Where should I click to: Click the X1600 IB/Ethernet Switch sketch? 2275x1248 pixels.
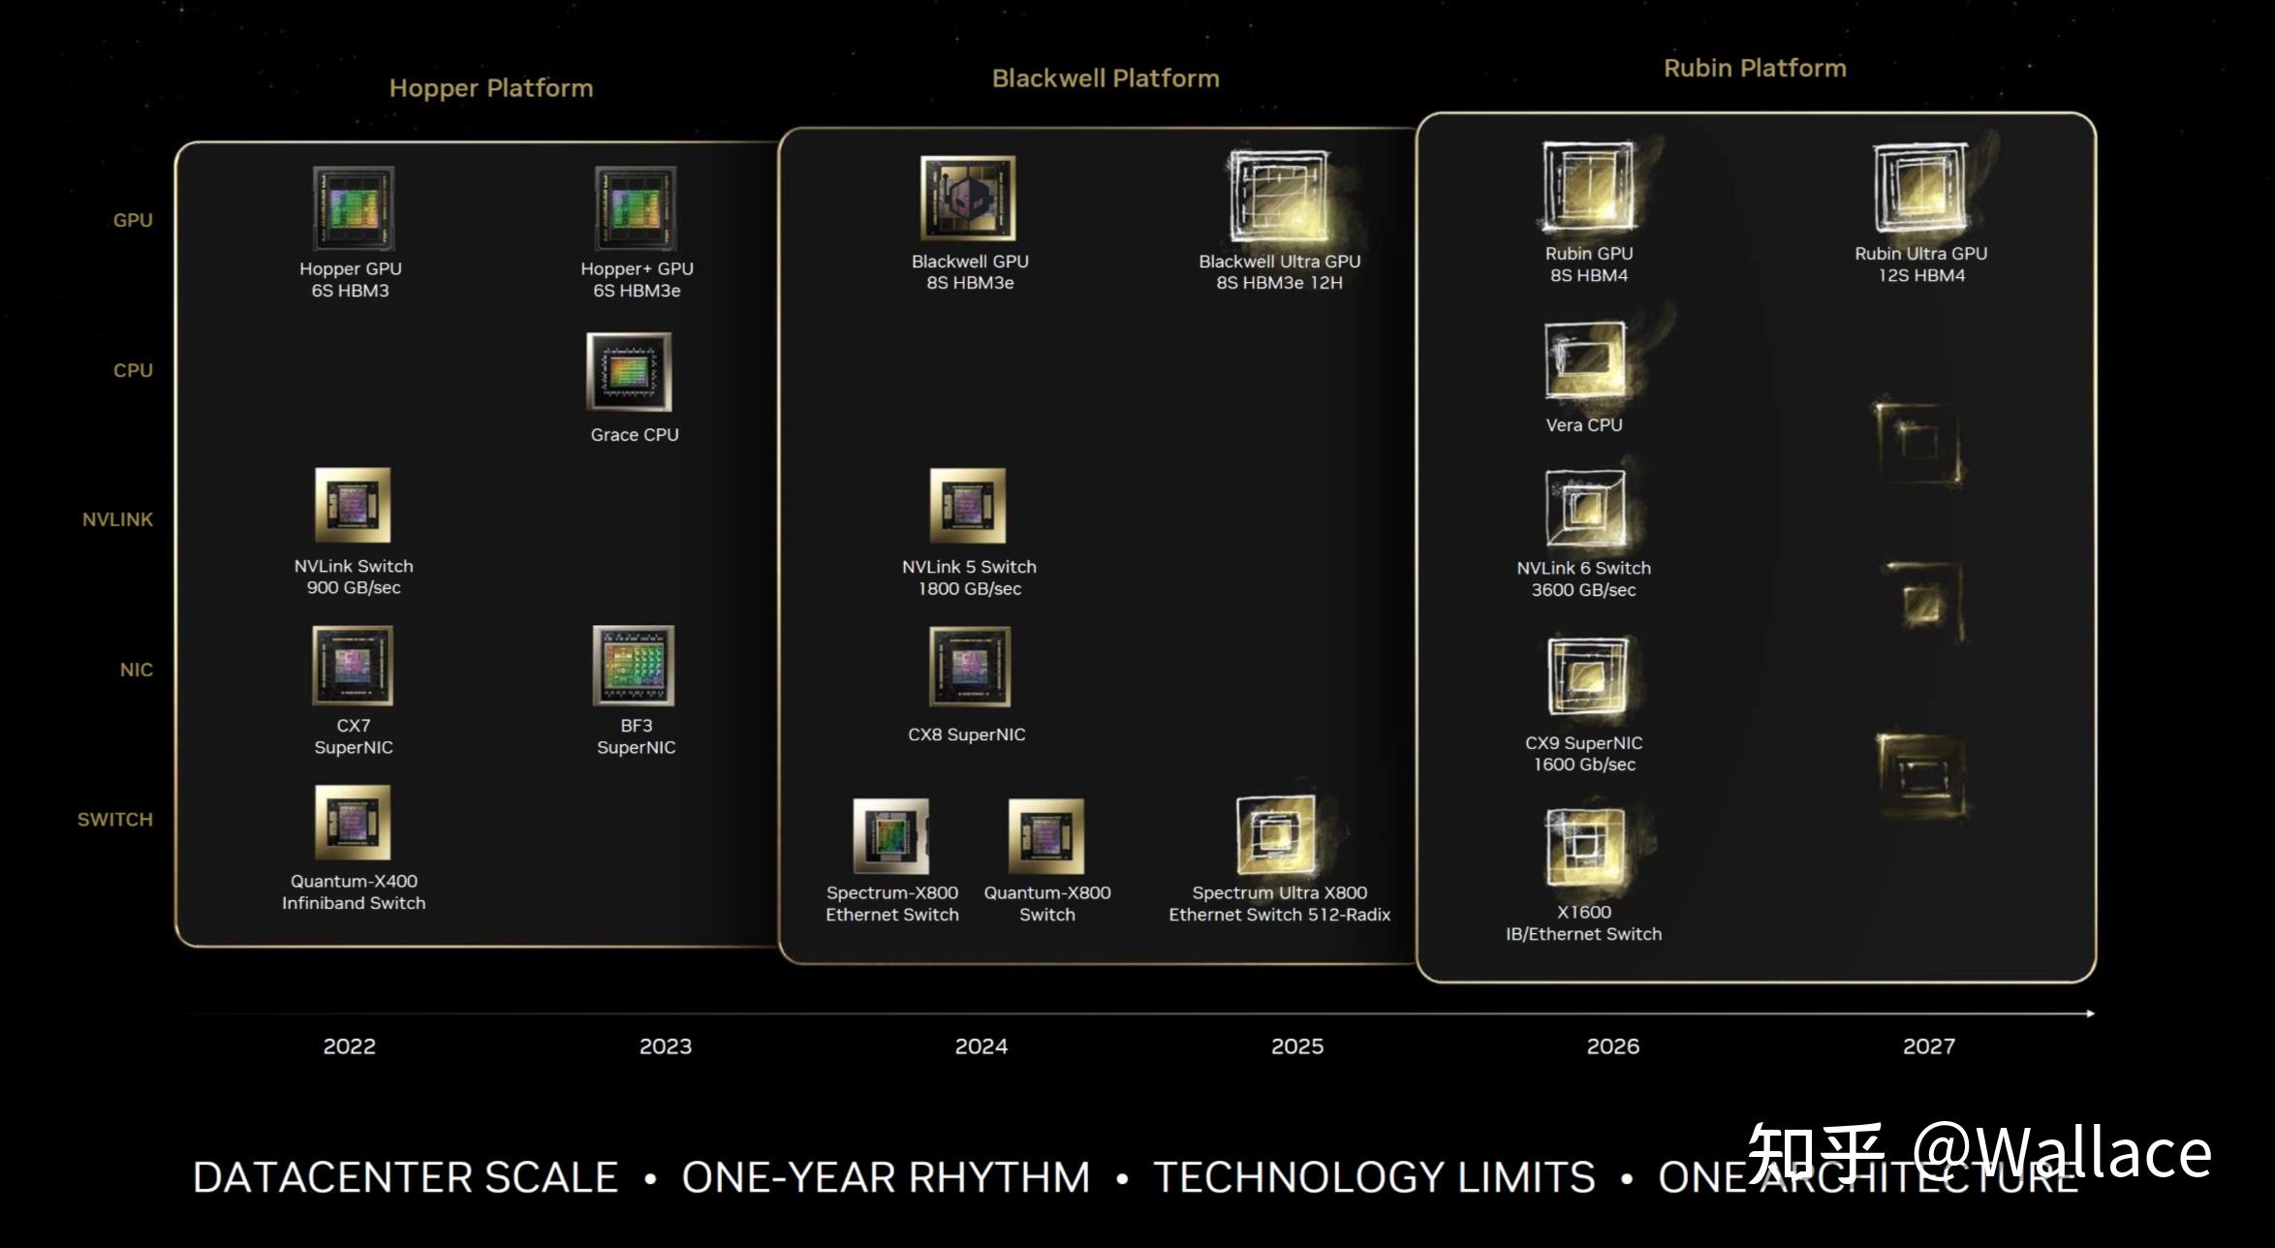(x=1585, y=847)
